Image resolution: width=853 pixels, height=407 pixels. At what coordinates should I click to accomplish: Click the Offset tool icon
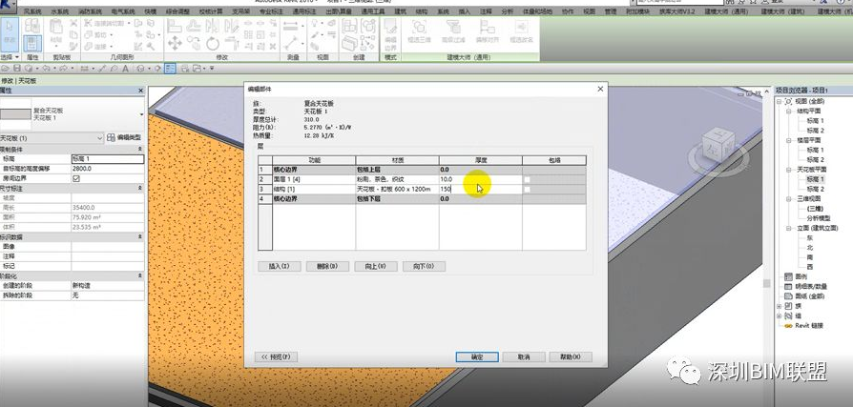tap(194, 25)
